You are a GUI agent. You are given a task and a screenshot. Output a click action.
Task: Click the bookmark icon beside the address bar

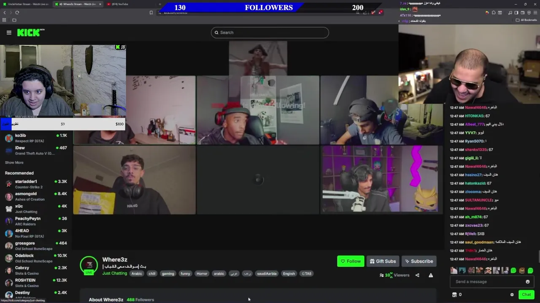(x=151, y=13)
